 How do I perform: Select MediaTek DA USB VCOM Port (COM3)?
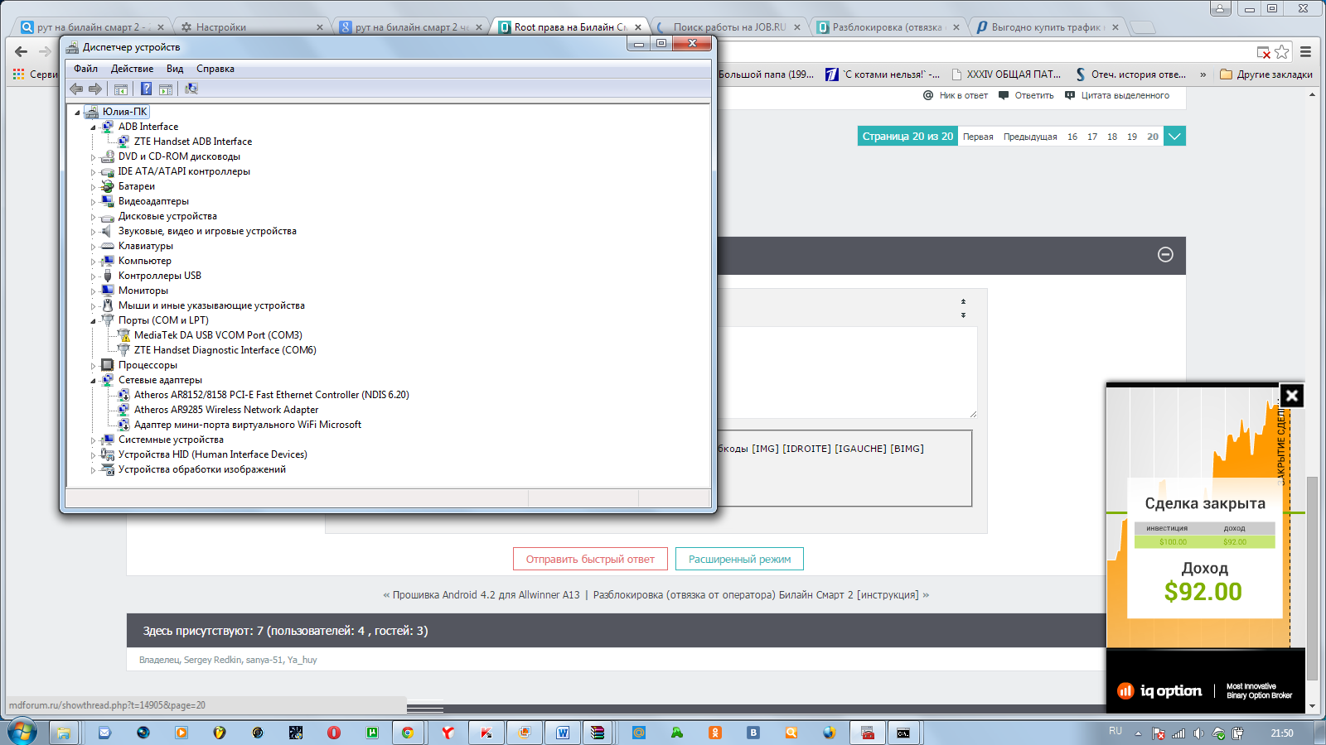218,335
